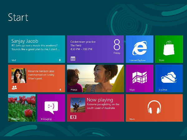Open Internet Explorer from its tile icon
This screenshot has width=187, height=140.
point(139,48)
